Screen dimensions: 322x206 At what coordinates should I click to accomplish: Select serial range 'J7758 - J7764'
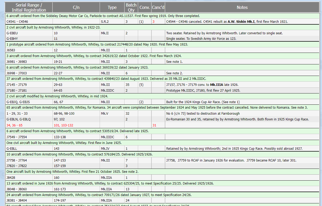pos(29,160)
